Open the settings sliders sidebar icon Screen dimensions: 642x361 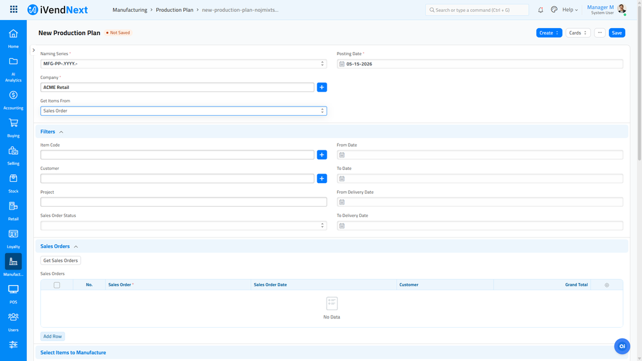click(13, 345)
